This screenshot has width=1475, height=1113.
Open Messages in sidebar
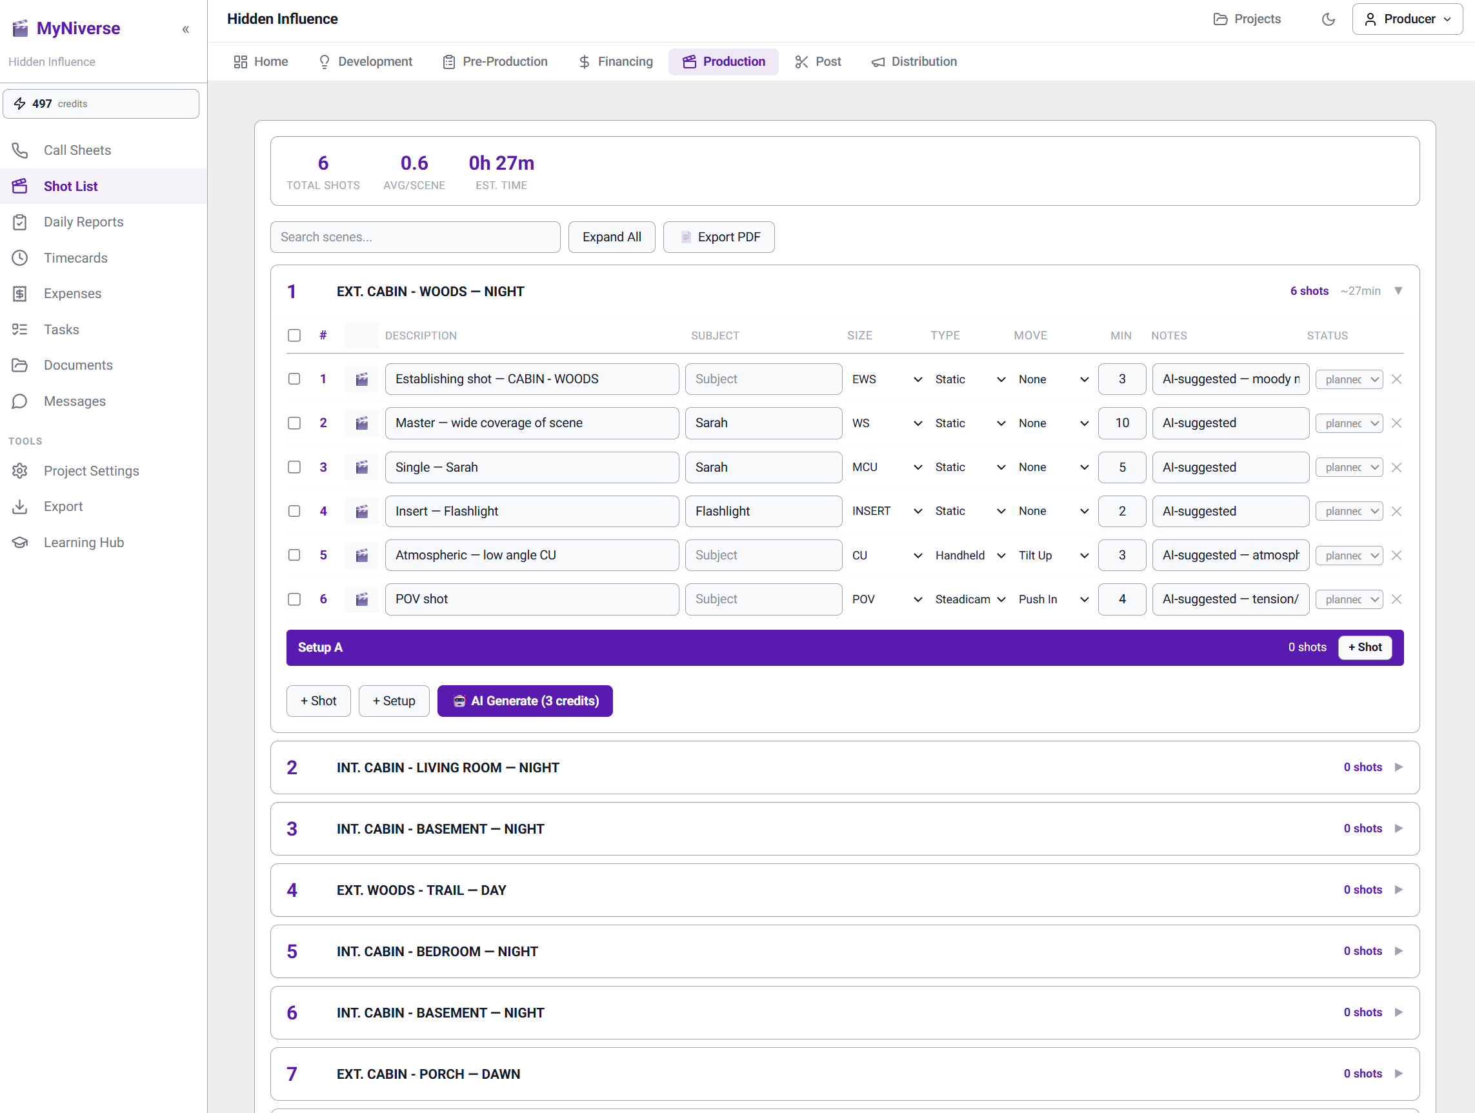[74, 401]
